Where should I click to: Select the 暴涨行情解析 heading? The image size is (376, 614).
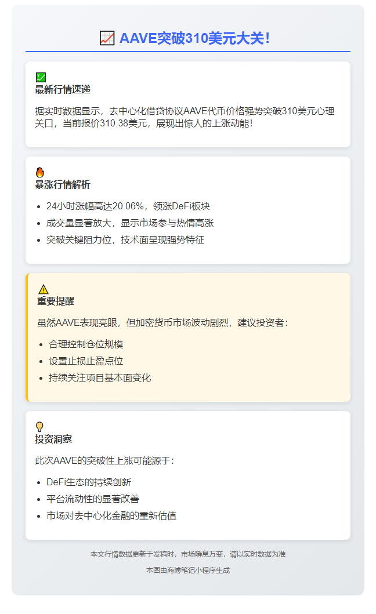click(63, 185)
